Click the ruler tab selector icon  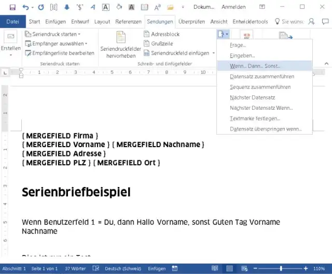pyautogui.click(x=5, y=73)
